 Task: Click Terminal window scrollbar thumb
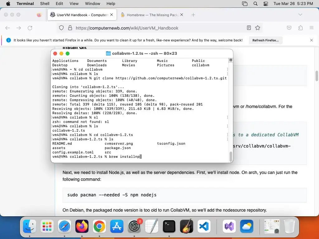(x=231, y=157)
